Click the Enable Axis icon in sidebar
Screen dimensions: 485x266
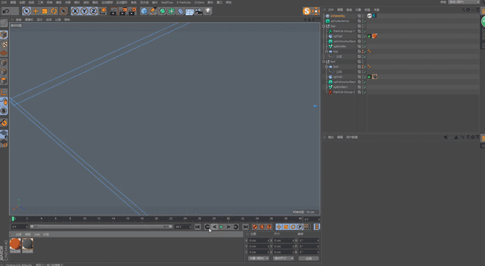pyautogui.click(x=3, y=93)
